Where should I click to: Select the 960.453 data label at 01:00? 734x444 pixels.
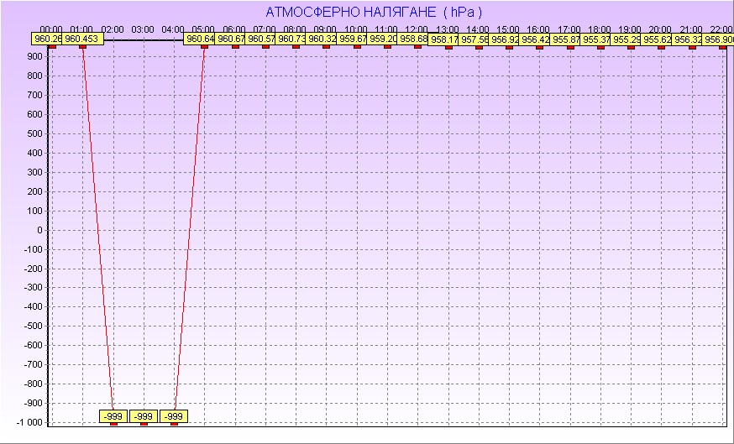tap(81, 39)
